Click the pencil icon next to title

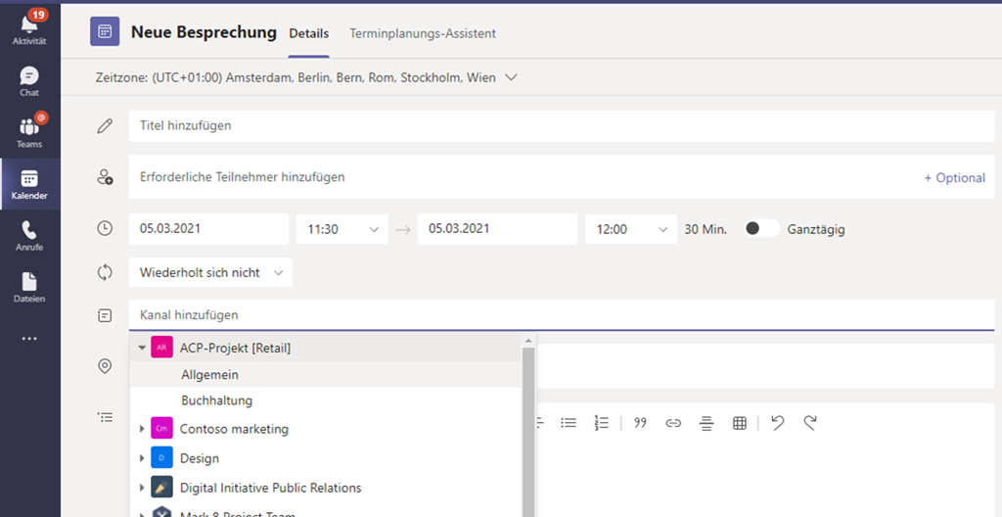pyautogui.click(x=105, y=126)
